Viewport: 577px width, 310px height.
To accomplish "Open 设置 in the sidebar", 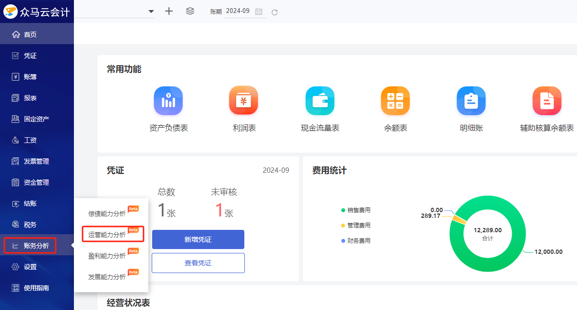I will (37, 267).
